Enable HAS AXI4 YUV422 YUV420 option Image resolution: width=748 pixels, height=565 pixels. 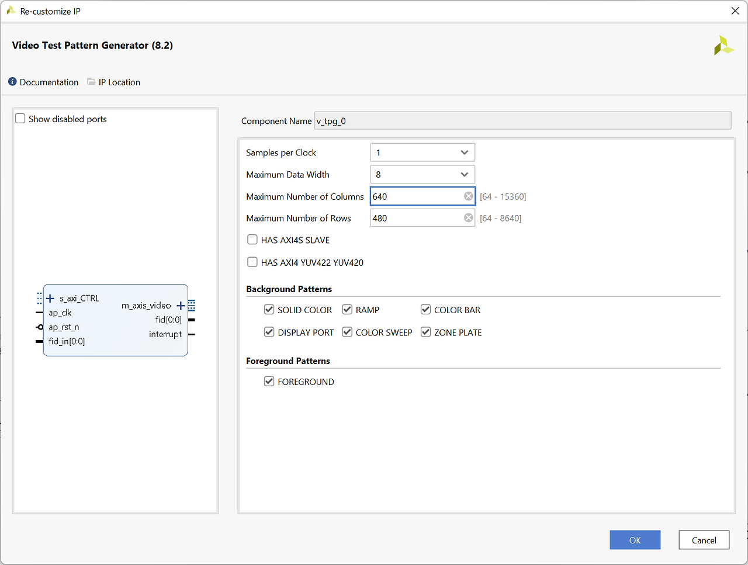[x=252, y=262]
